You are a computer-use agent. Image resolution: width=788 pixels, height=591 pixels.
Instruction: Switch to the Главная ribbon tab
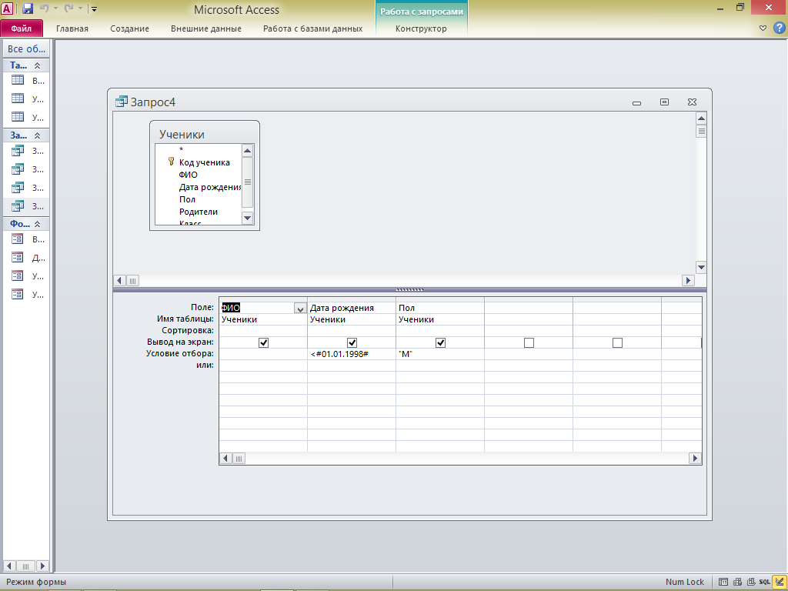pos(72,28)
